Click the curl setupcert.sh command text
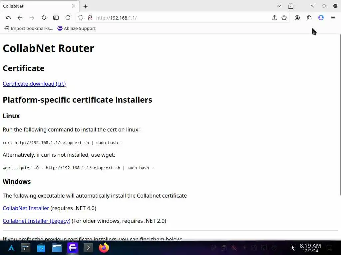Image resolution: width=341 pixels, height=255 pixels. [62, 143]
